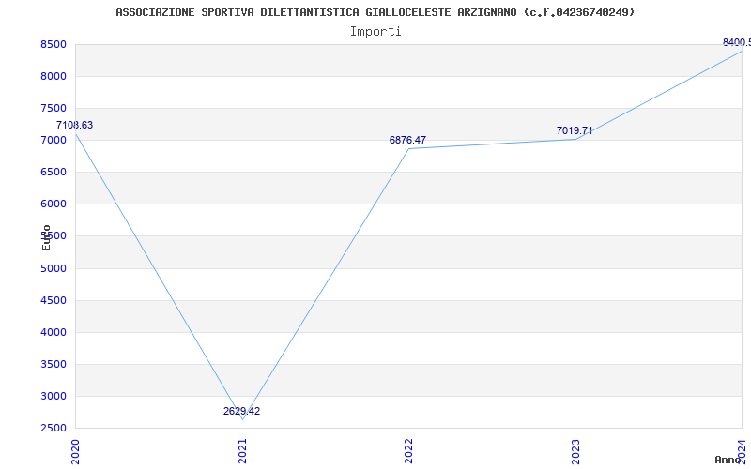
Task: Click the 8500 y-axis tick label
Action: pyautogui.click(x=54, y=44)
